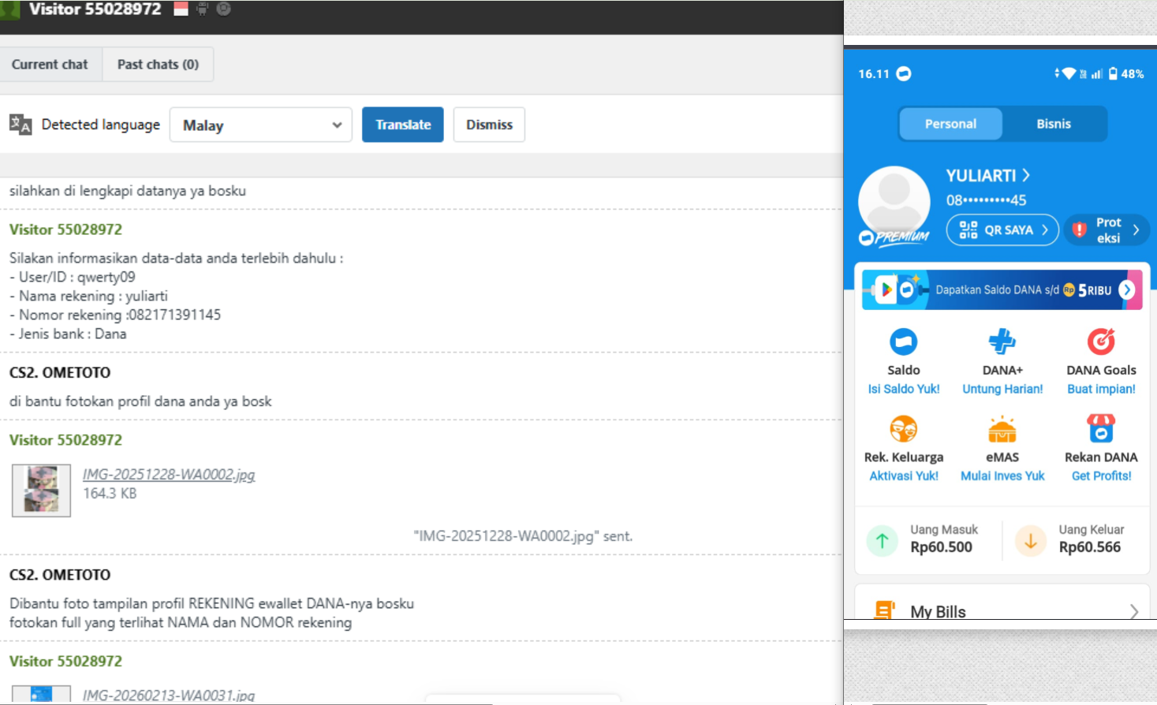Viewport: 1157px width, 705px height.
Task: Click the Get Profits! link
Action: coord(1101,476)
